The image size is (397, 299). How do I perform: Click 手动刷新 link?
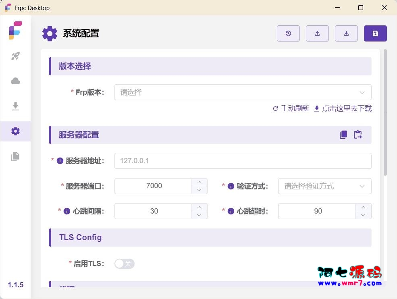pos(291,109)
